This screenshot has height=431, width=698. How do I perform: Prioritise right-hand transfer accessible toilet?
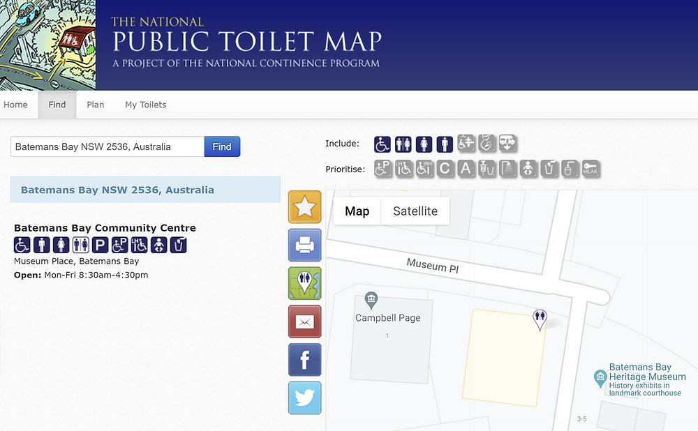point(424,169)
